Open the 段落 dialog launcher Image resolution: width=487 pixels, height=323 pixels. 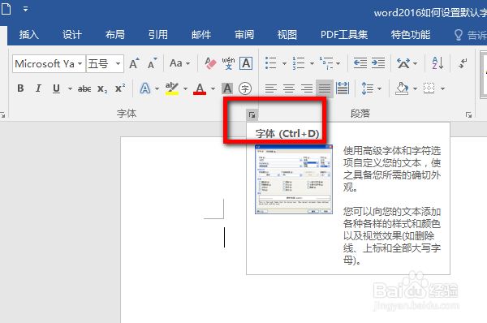(x=468, y=115)
